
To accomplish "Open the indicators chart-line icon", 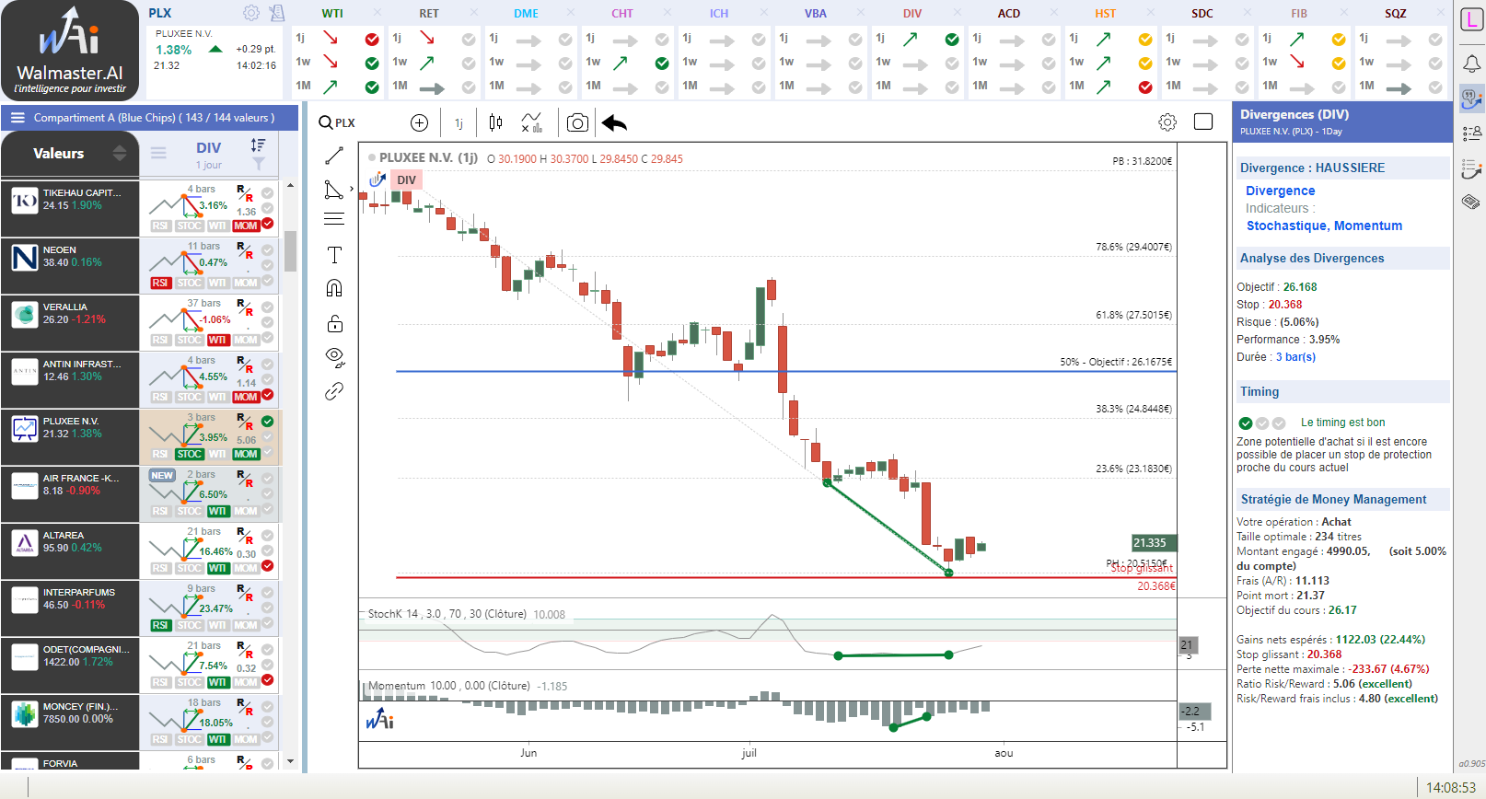I will pyautogui.click(x=532, y=122).
